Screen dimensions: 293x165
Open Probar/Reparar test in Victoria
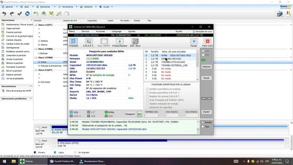pos(119,43)
